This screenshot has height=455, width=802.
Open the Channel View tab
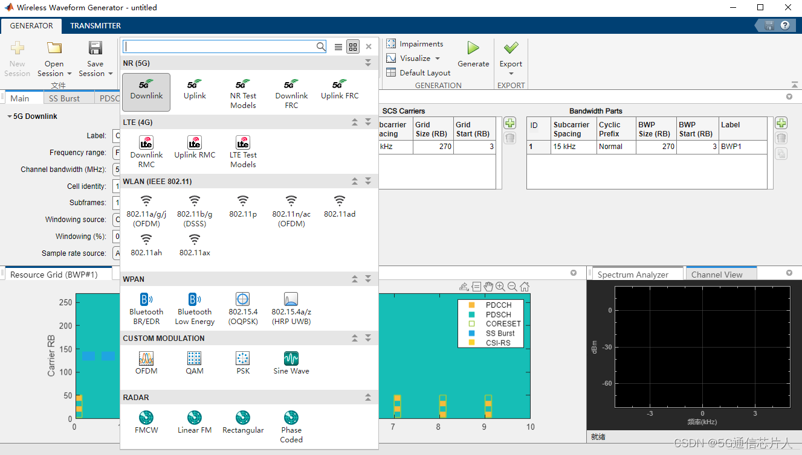(x=721, y=273)
